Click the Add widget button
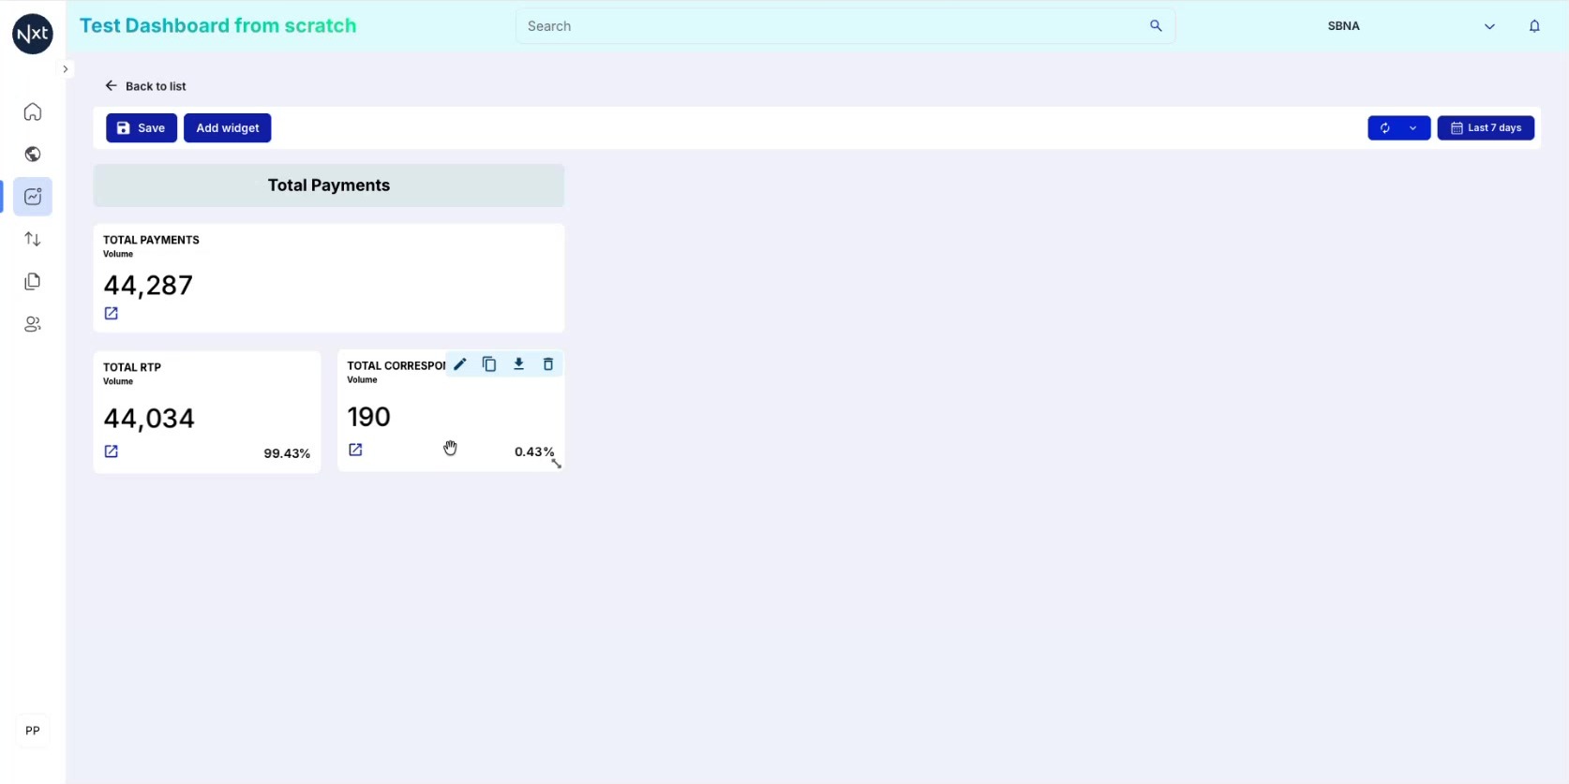This screenshot has height=784, width=1569. 228,128
